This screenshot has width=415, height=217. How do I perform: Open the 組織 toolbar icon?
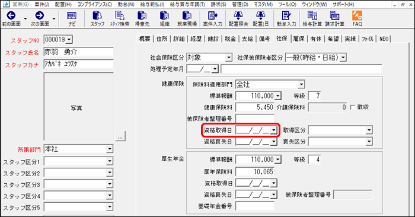[x=164, y=18]
